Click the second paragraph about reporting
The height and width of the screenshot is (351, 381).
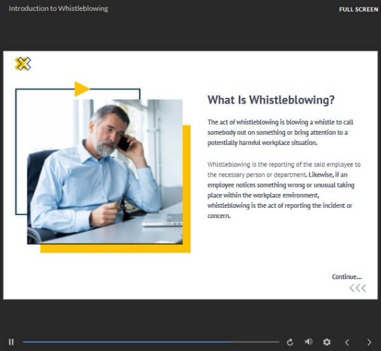click(x=284, y=189)
